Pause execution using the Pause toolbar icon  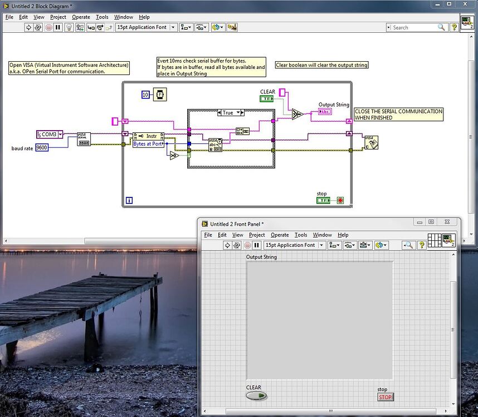pos(57,27)
